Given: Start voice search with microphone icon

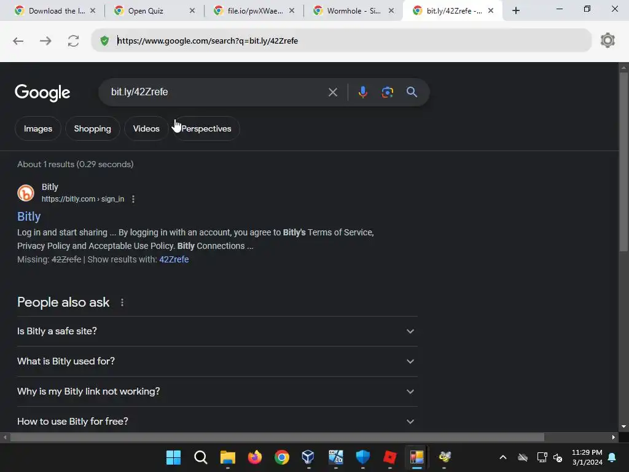Looking at the screenshot, I should point(362,92).
